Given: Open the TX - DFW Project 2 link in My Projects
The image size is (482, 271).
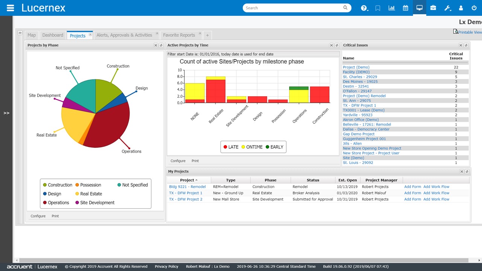Looking at the screenshot, I should (186, 199).
